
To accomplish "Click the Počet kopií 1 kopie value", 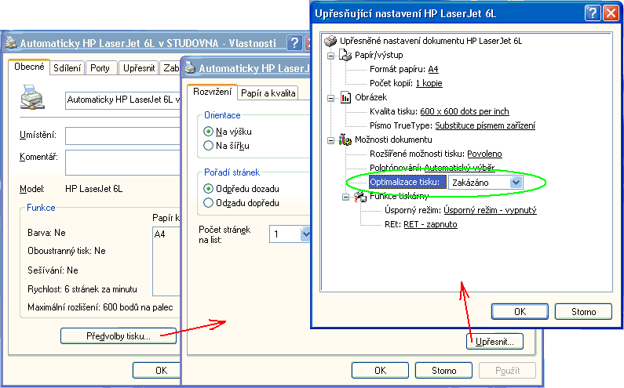I will 429,83.
